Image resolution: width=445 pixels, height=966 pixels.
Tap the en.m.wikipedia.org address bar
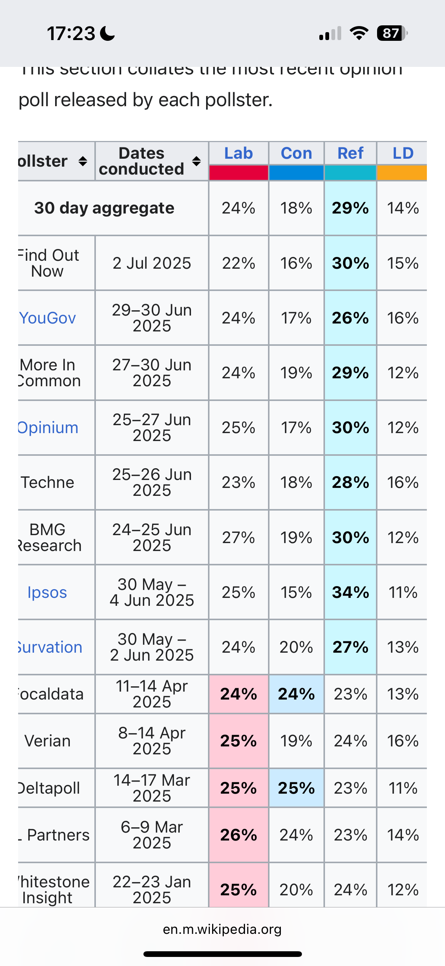click(222, 929)
